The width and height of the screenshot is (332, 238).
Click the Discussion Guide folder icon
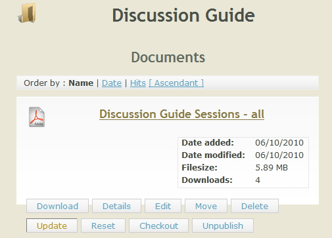(x=27, y=13)
